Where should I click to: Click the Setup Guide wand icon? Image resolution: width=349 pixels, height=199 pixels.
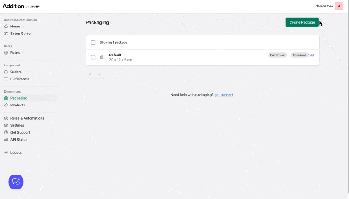coord(6,34)
